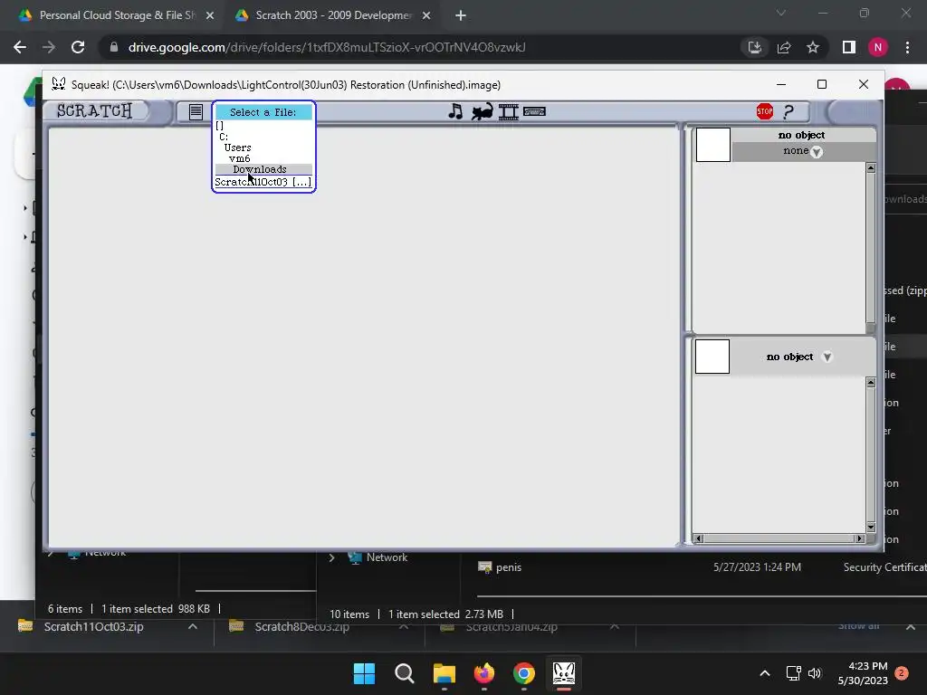Open the question mark help icon
This screenshot has width=927, height=695.
pyautogui.click(x=788, y=111)
